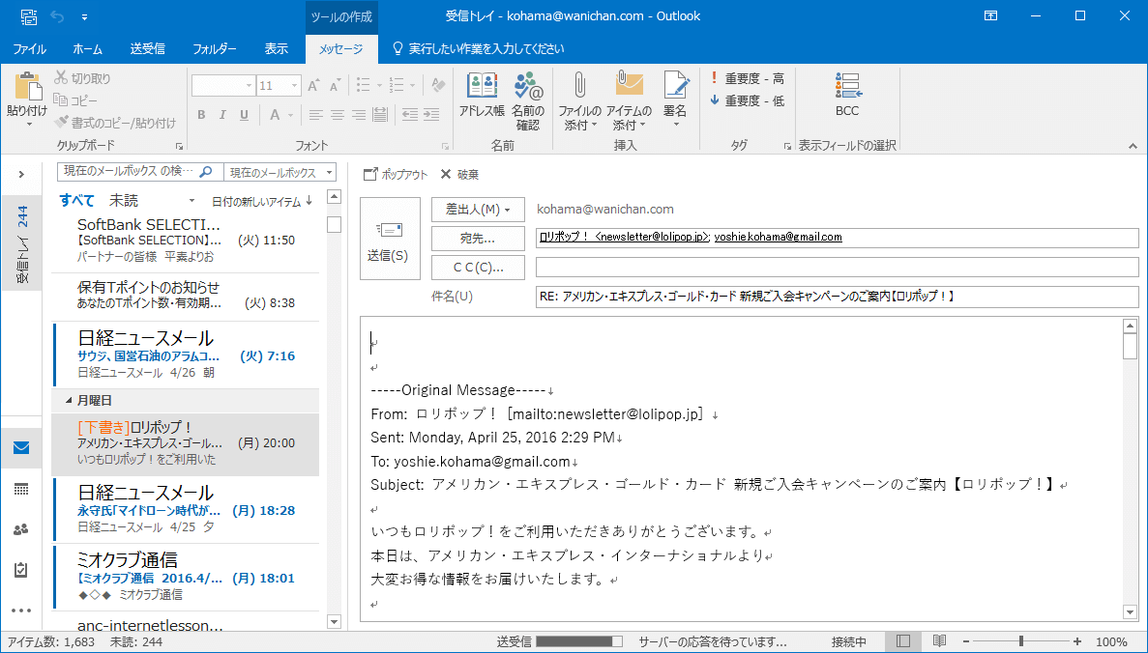Viewport: 1148px width, 653px height.
Task: Click the shrink font size icon
Action: (335, 86)
